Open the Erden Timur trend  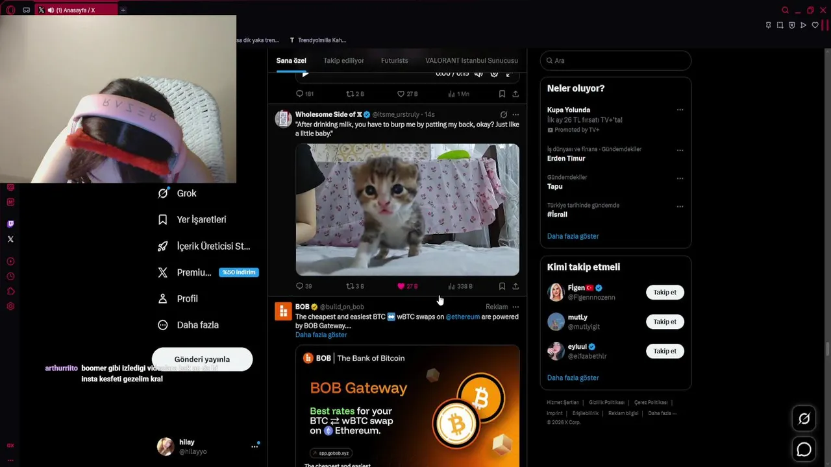click(x=566, y=158)
